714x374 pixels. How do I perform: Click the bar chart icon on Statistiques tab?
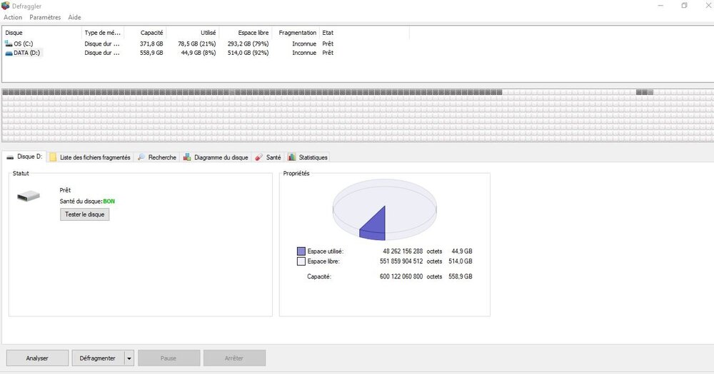pos(291,157)
